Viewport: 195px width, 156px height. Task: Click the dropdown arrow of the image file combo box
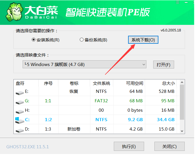click(144, 65)
